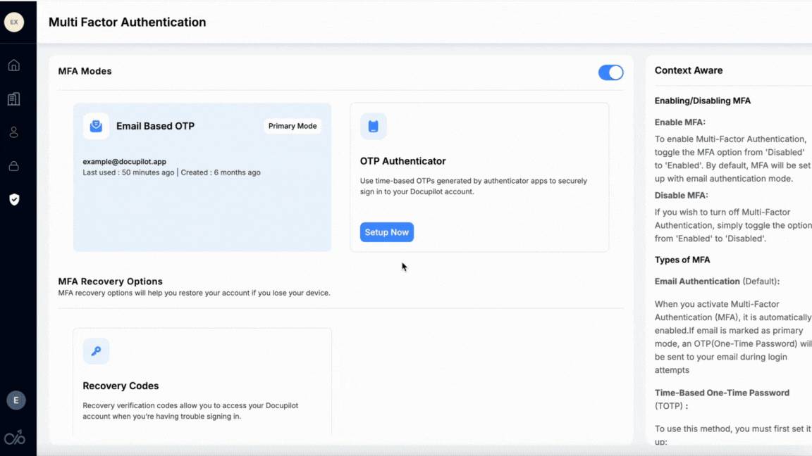
Task: Select the user profile icon in sidebar
Action: (x=13, y=132)
